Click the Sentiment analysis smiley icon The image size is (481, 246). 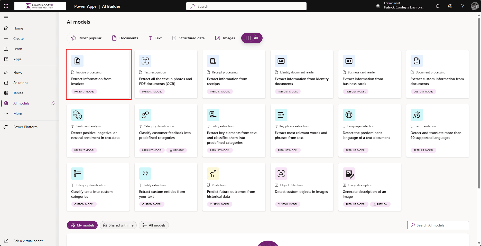[77, 115]
